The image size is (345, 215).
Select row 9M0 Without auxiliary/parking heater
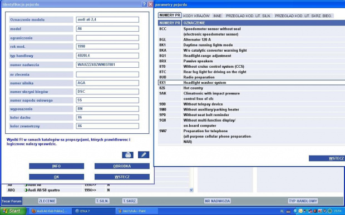[x=252, y=109]
